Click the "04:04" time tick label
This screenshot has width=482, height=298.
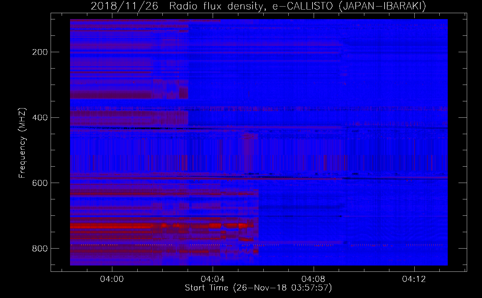[213, 279]
